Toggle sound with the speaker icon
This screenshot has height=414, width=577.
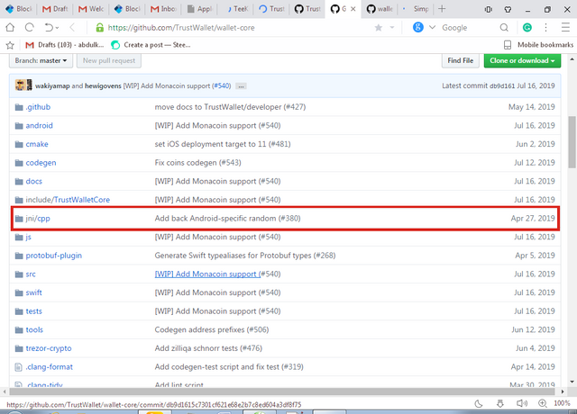tap(521, 404)
